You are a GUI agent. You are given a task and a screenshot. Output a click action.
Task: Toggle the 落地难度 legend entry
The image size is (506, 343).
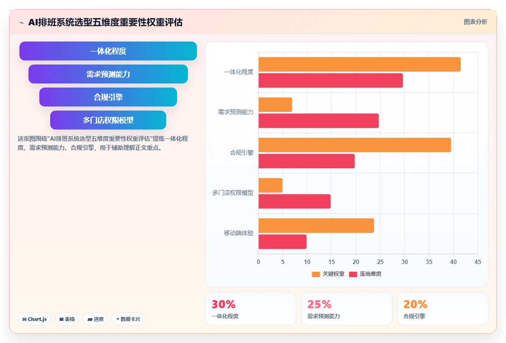(365, 274)
